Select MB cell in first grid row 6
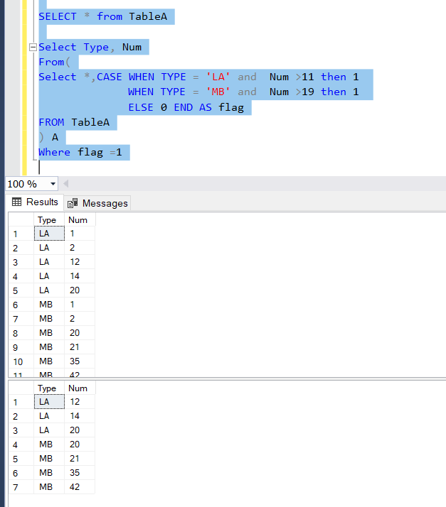This screenshot has width=446, height=507. point(49,305)
